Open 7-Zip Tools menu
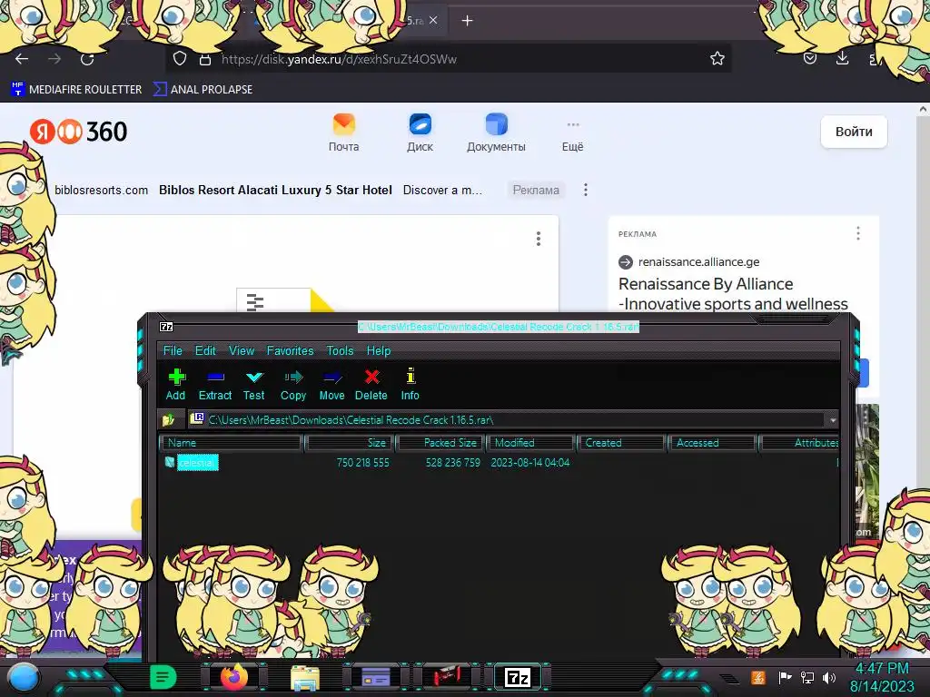 tap(340, 351)
